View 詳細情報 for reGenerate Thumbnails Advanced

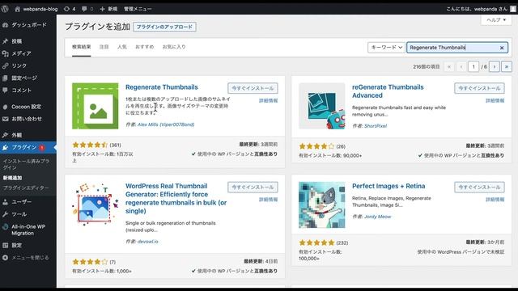pyautogui.click(x=495, y=100)
